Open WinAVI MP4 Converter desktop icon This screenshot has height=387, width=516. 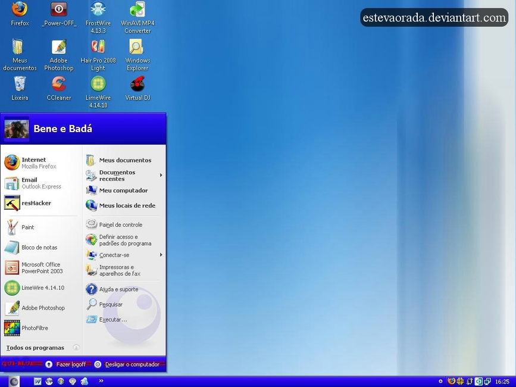(137, 18)
